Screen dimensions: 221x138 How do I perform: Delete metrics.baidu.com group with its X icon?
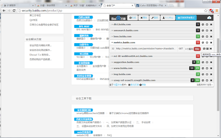pyautogui.click(x=211, y=42)
